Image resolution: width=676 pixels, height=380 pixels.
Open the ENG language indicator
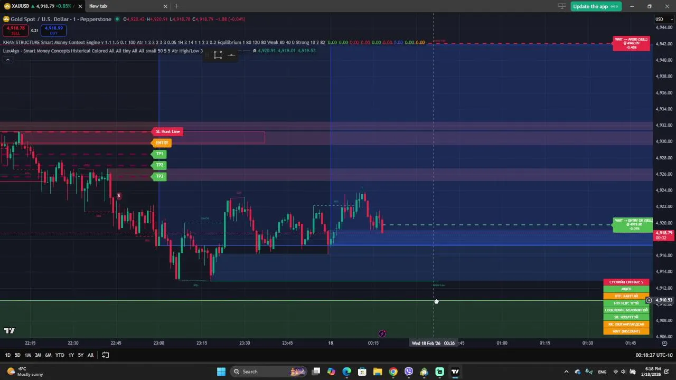point(602,372)
